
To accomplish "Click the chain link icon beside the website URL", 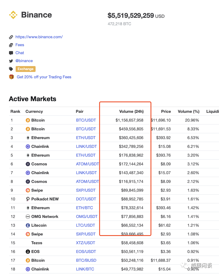I will 11,37.
